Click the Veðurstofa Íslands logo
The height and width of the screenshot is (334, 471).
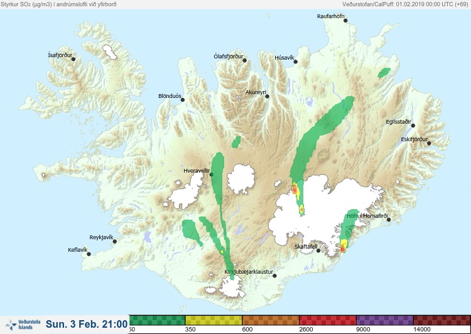coord(23,325)
